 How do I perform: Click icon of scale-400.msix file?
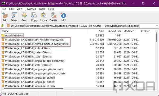pyautogui.click(x=3, y=48)
